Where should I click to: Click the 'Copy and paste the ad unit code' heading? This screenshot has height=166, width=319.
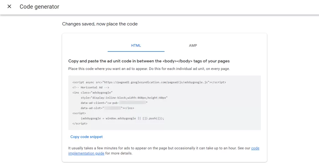149,61
